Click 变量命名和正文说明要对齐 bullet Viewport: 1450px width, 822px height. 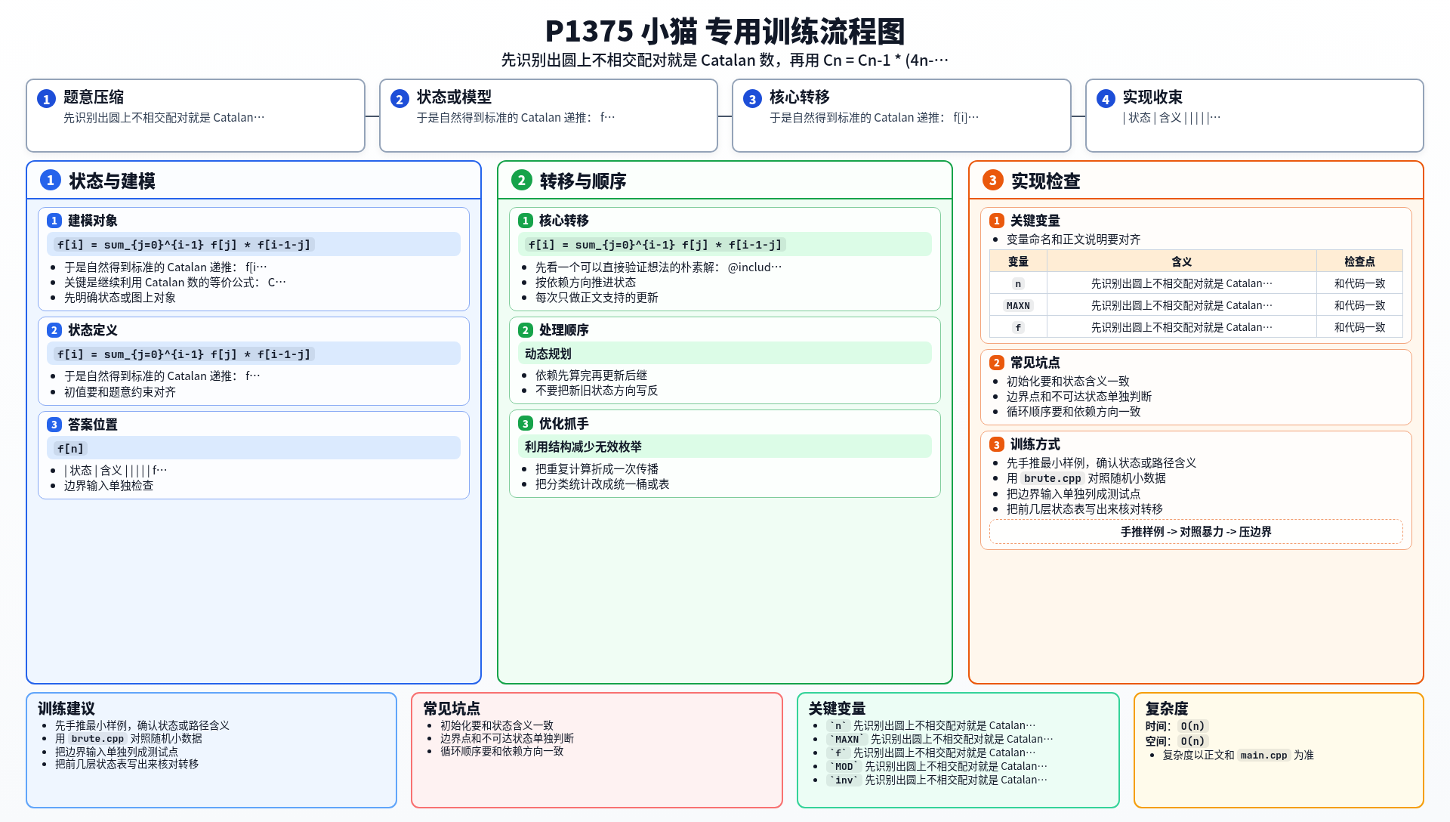(1074, 239)
